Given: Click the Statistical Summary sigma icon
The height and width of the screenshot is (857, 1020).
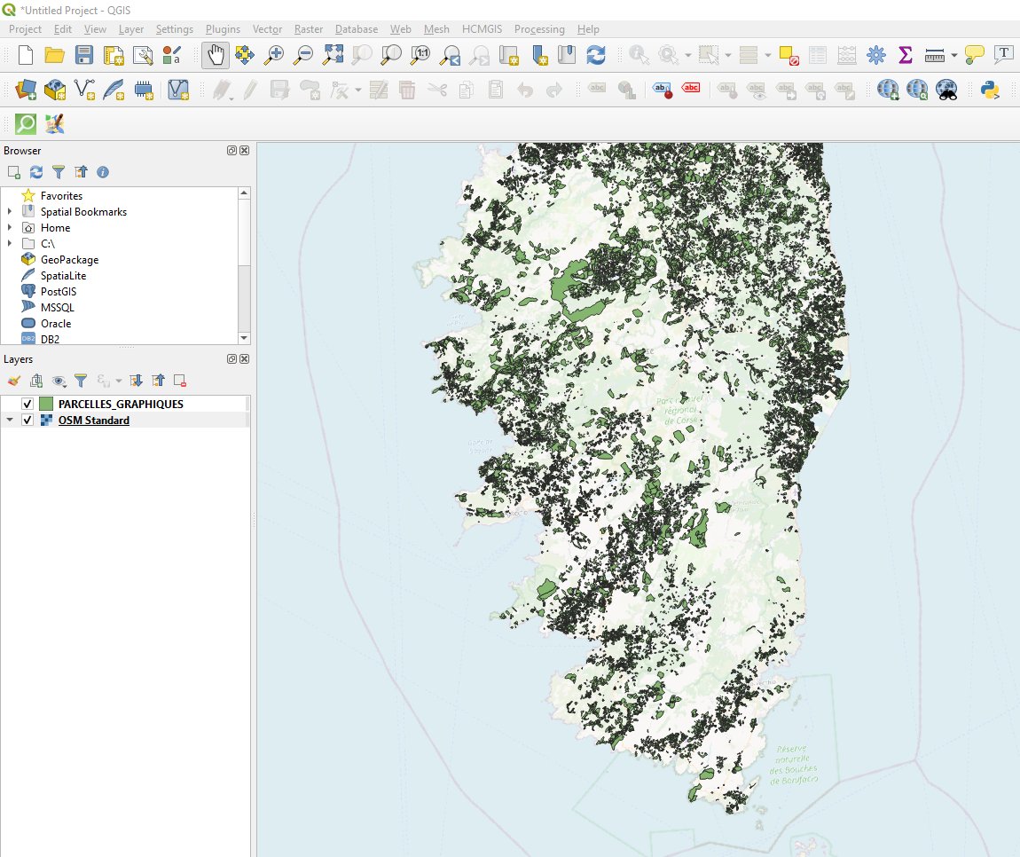Looking at the screenshot, I should 905,55.
